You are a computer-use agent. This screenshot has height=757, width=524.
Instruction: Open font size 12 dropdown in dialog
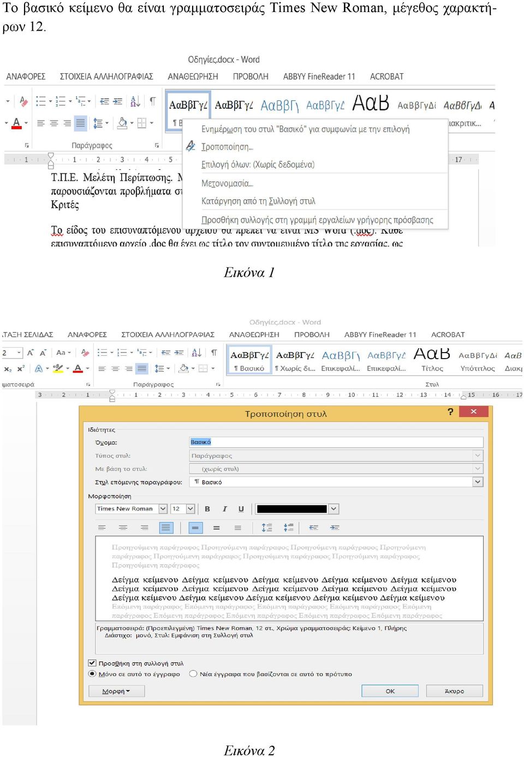pyautogui.click(x=190, y=509)
